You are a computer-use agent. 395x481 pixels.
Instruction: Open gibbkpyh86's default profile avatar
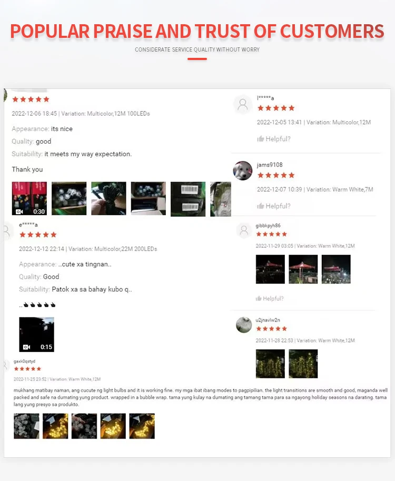[244, 230]
